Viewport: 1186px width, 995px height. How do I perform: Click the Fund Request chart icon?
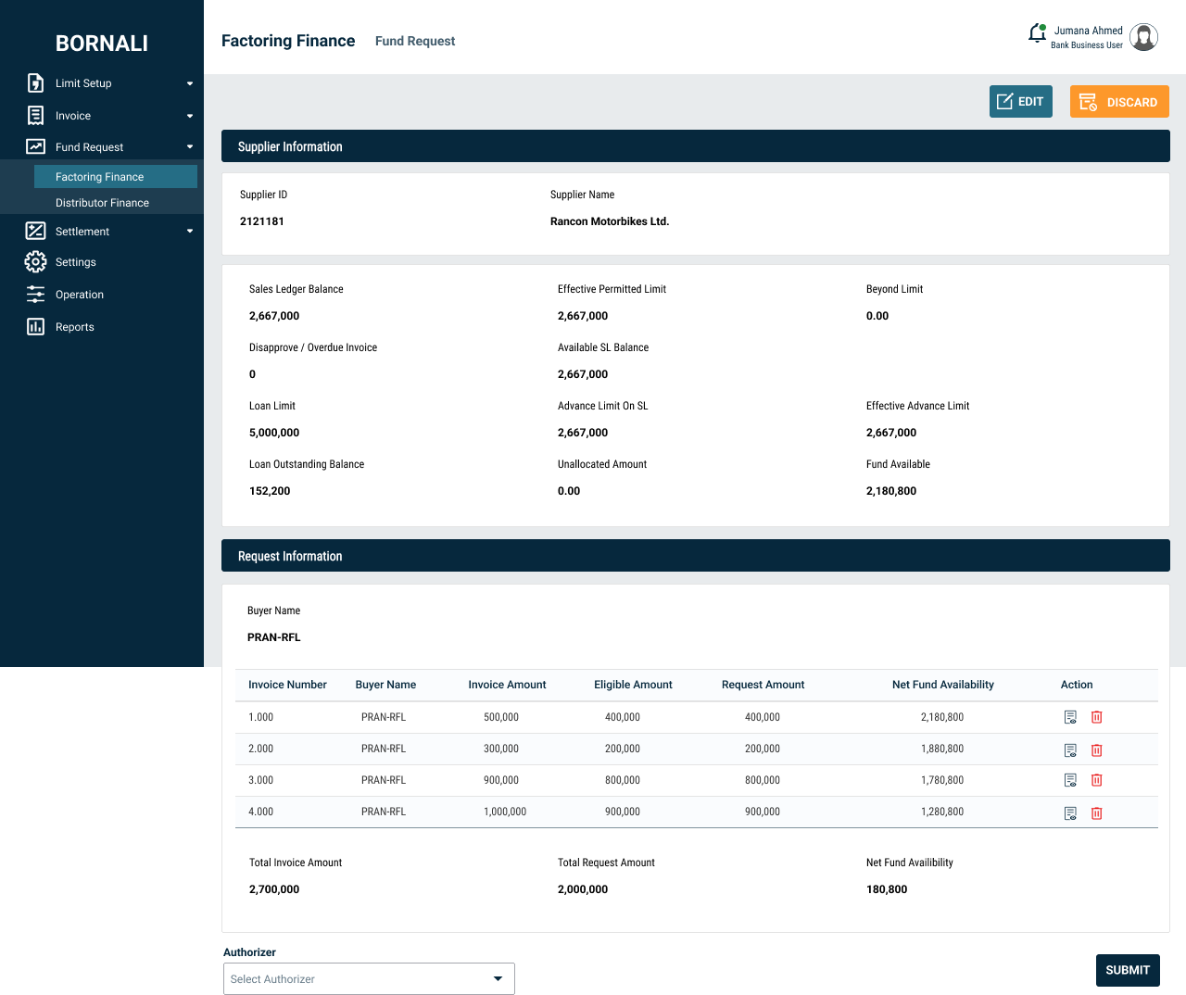(x=35, y=146)
